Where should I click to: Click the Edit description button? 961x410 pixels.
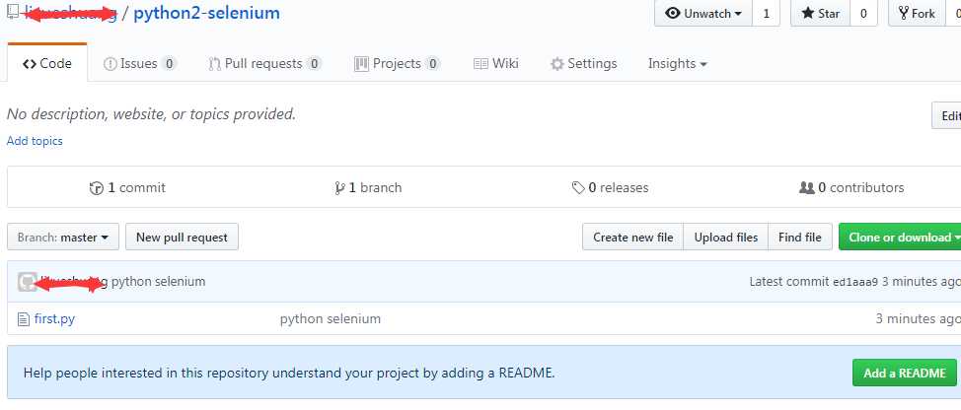tap(946, 115)
